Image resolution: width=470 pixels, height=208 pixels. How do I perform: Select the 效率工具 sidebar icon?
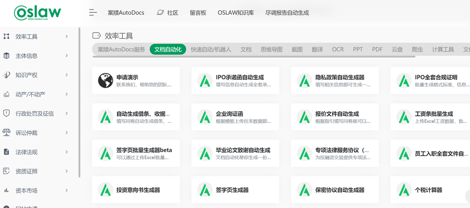pos(7,36)
